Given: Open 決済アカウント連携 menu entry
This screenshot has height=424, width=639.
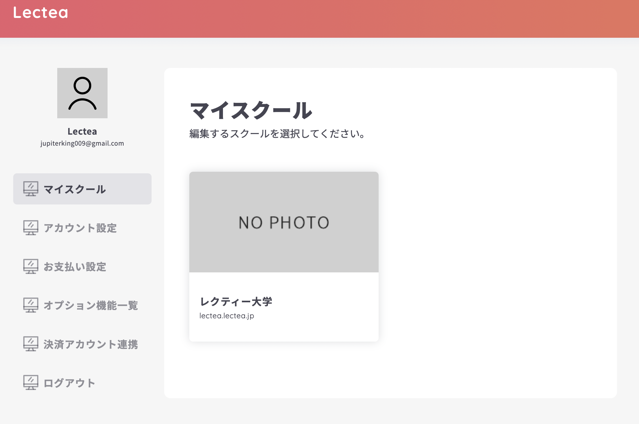Looking at the screenshot, I should point(91,344).
